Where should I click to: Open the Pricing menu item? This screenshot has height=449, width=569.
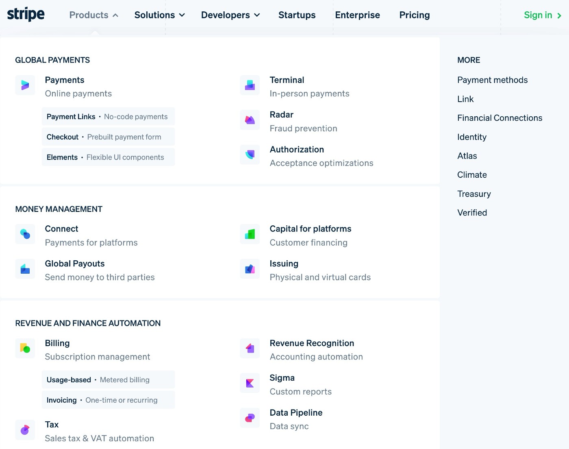[x=414, y=15]
